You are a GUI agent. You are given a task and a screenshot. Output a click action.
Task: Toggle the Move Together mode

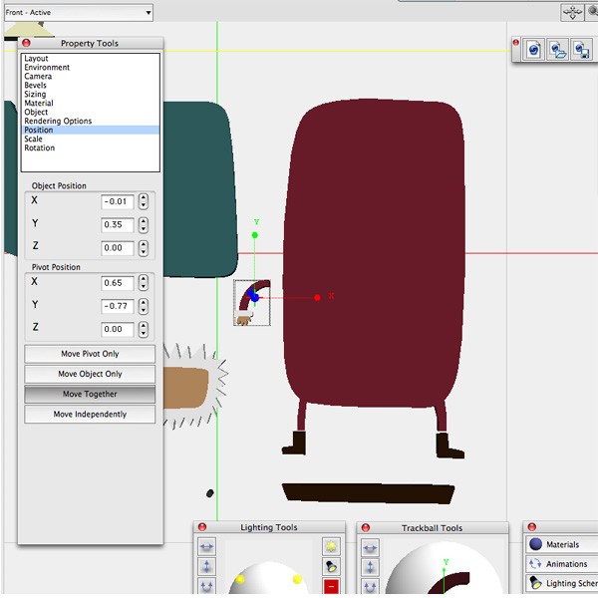pyautogui.click(x=90, y=394)
